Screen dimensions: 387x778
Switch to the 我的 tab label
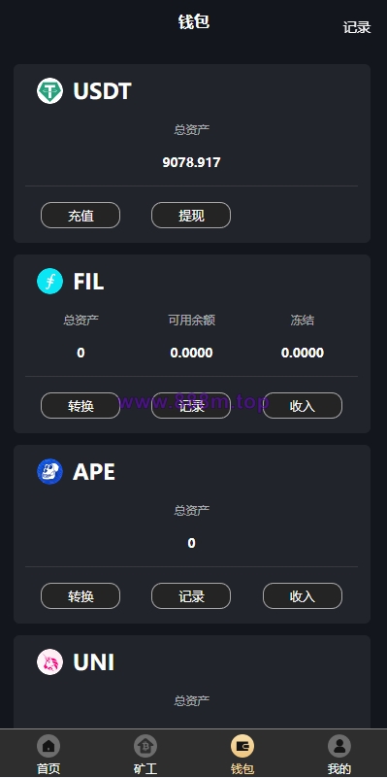point(339,768)
